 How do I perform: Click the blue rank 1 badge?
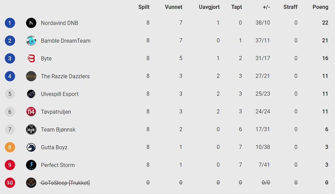pos(10,23)
